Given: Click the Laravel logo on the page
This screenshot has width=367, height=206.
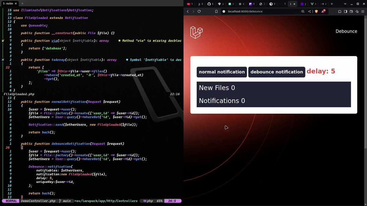Looking at the screenshot, I should 196,32.
